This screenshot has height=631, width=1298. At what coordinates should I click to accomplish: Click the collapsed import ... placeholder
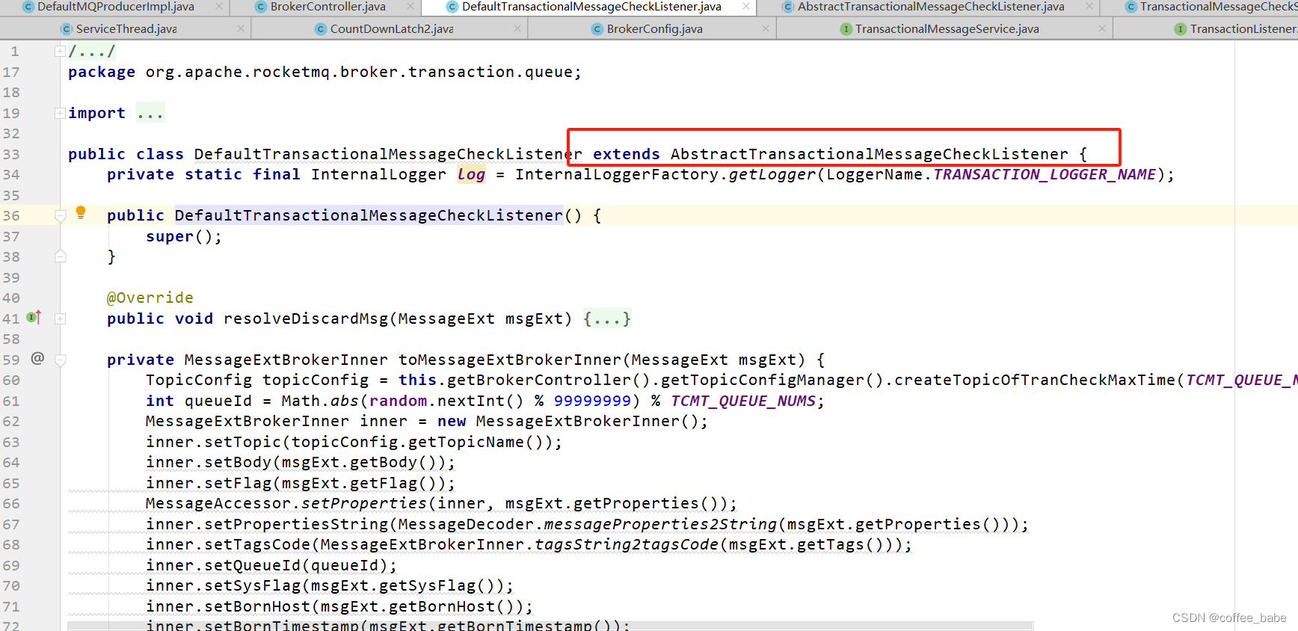coord(150,113)
